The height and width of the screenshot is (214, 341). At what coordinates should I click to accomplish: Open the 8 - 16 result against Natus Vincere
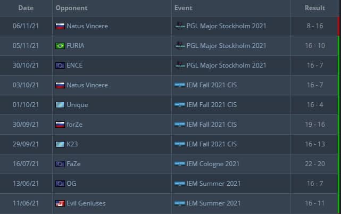[314, 26]
